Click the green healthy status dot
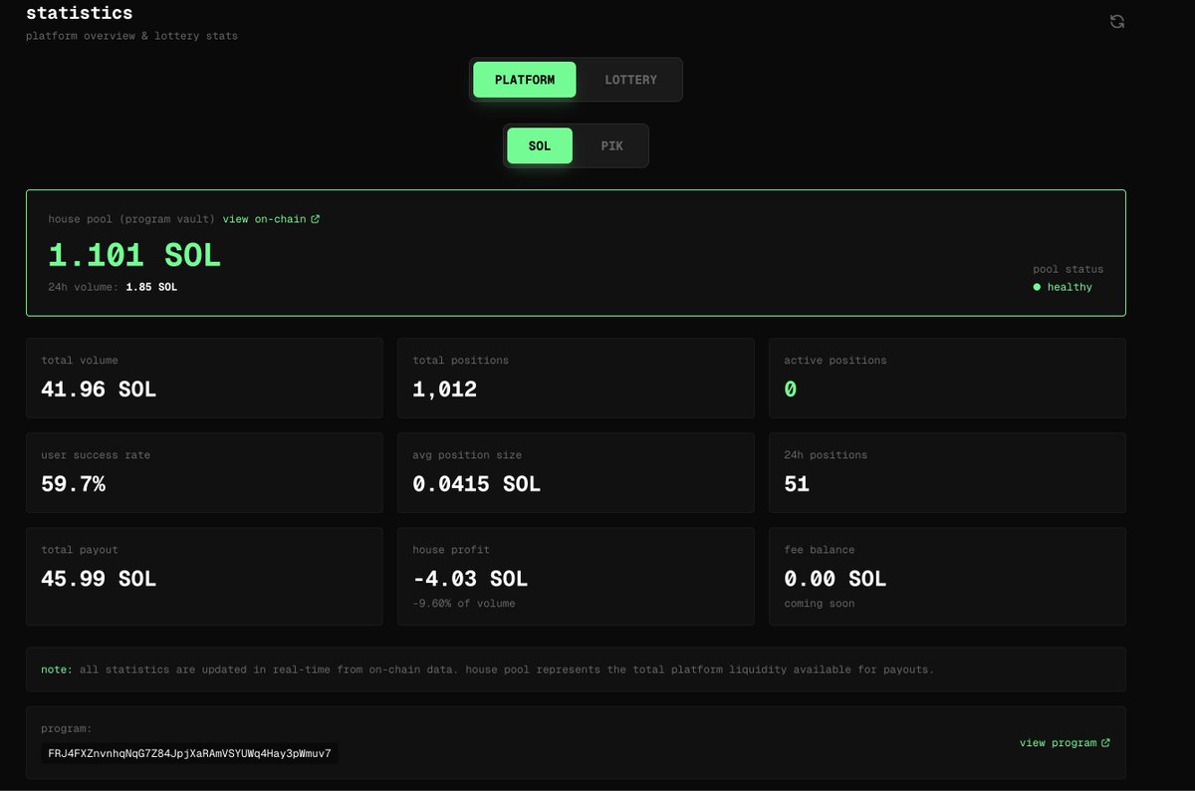 1037,287
